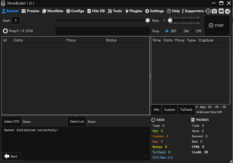
Task: Click the 'OCR Rate: 0 %' stat
Action: pyautogui.click(x=162, y=157)
